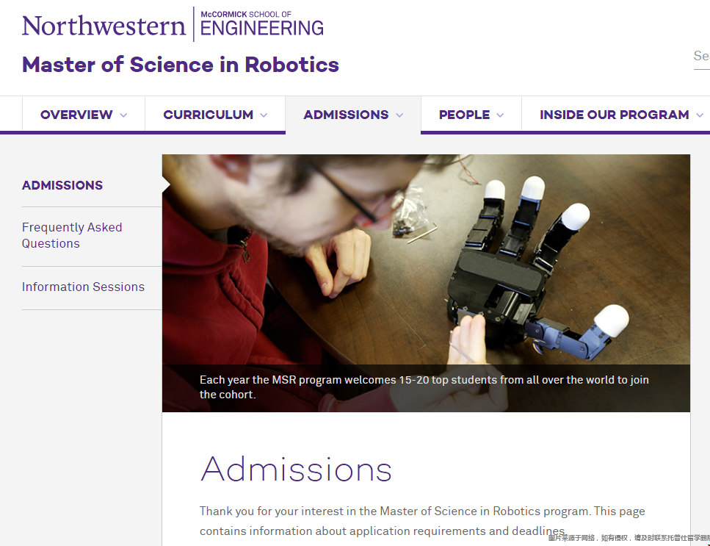Click the MSR cohort image caption
Screen dimensions: 710x546
[424, 387]
